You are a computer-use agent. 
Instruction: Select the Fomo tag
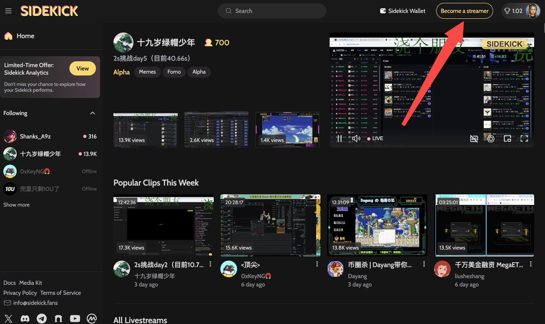[174, 72]
